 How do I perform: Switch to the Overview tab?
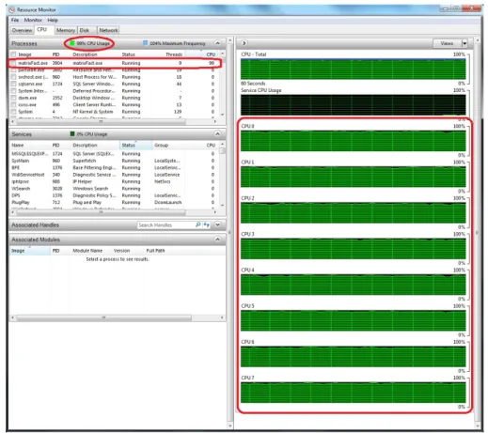coord(22,30)
